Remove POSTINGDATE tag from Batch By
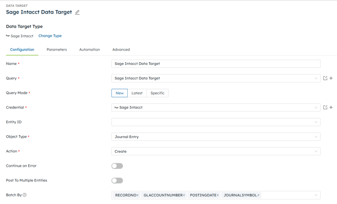The image size is (337, 204). point(217,195)
